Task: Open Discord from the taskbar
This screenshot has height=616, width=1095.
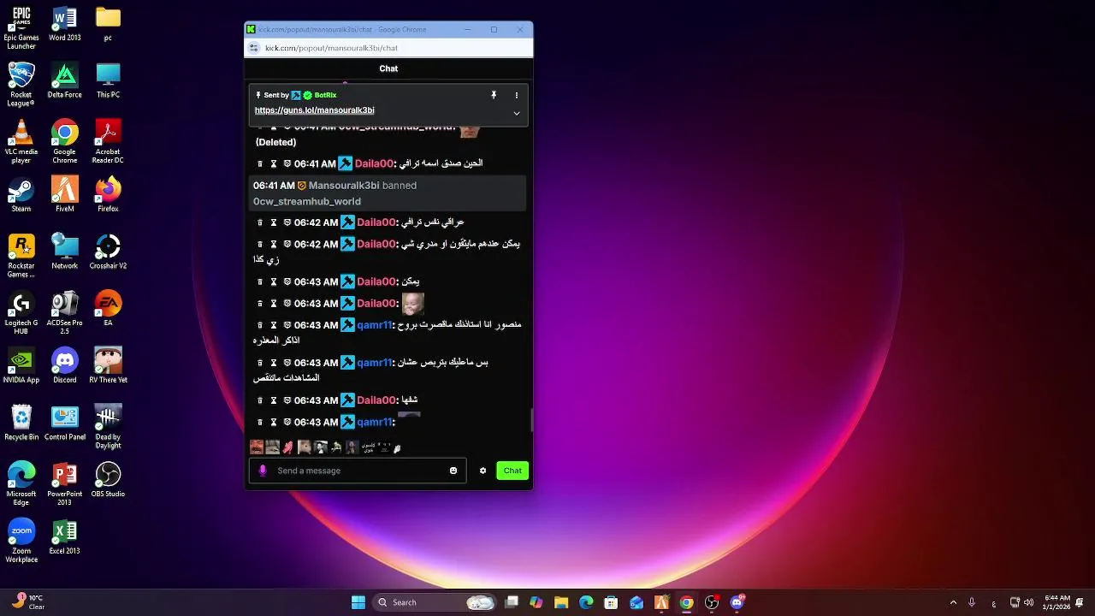Action: tap(737, 602)
